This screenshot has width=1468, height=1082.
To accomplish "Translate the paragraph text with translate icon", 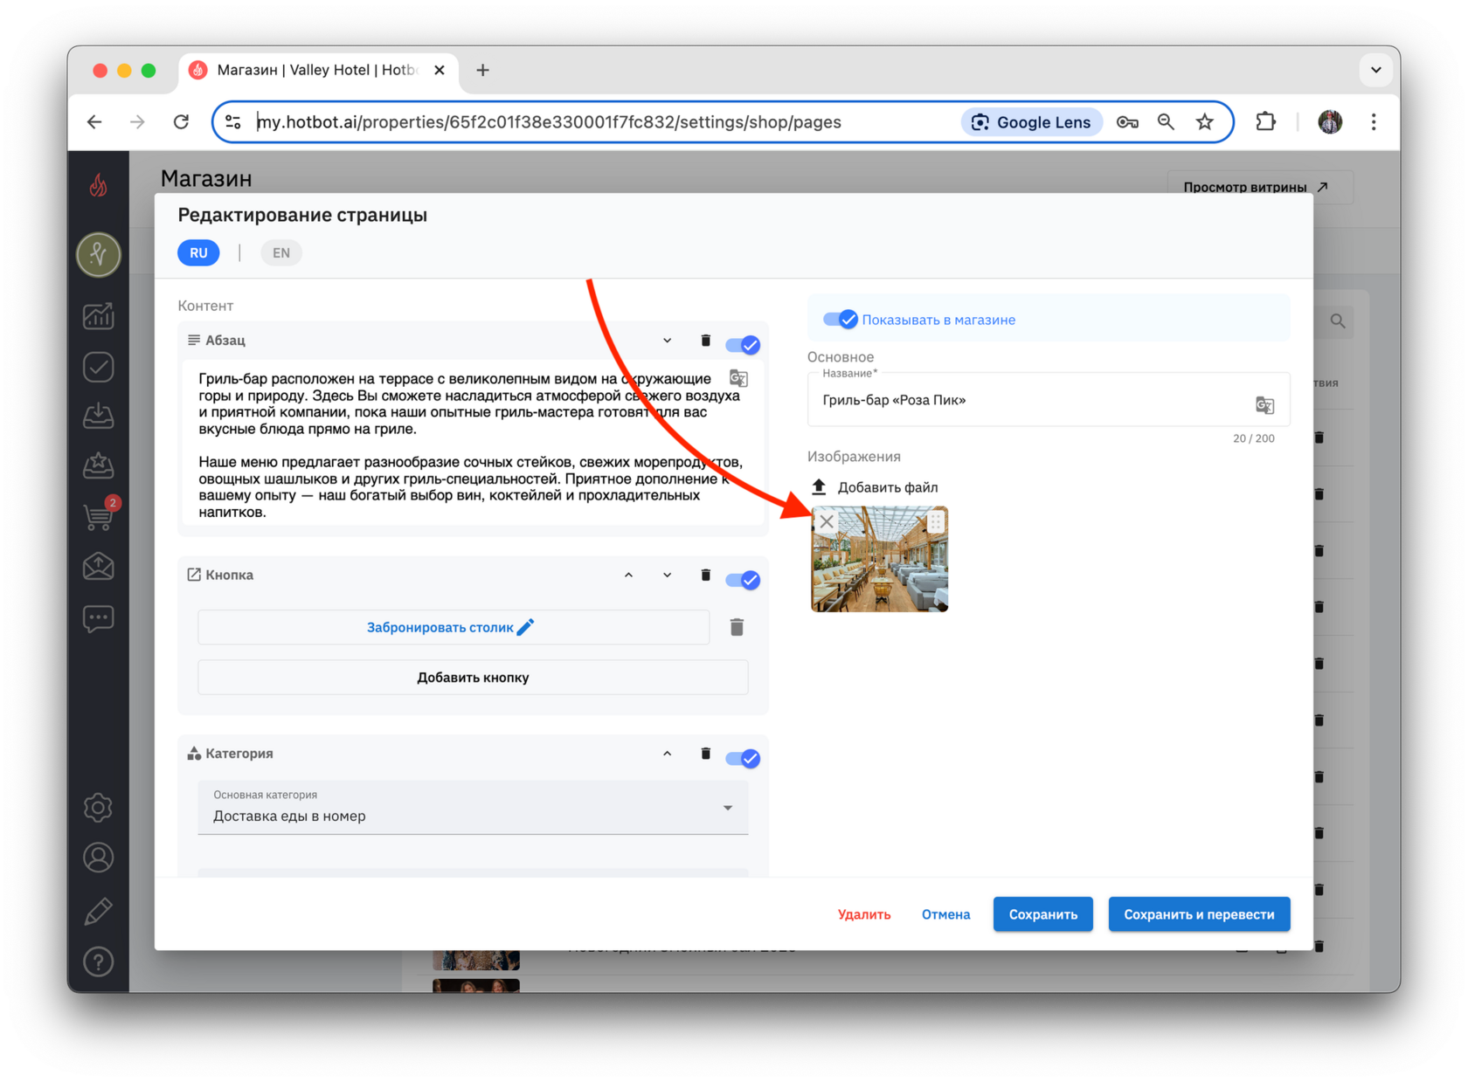I will click(x=738, y=378).
